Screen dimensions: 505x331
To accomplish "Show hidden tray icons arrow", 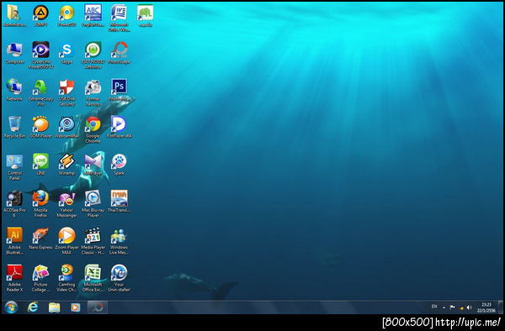I will tap(444, 307).
